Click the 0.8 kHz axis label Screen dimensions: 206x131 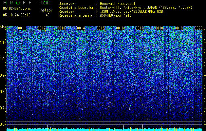click(3, 92)
